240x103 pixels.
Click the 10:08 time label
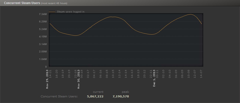pos(189,74)
